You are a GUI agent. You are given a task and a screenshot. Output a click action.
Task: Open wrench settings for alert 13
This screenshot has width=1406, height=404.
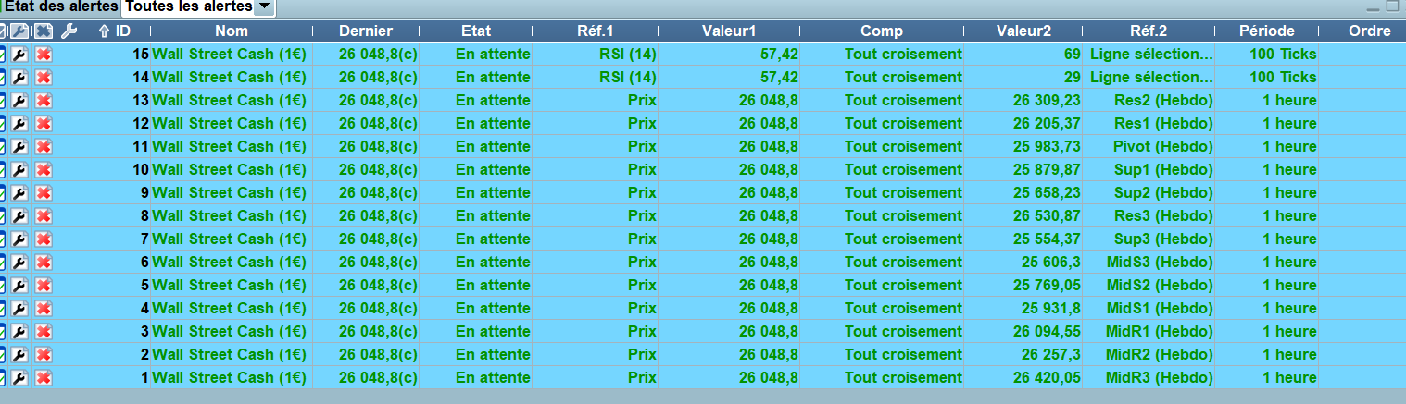(19, 101)
